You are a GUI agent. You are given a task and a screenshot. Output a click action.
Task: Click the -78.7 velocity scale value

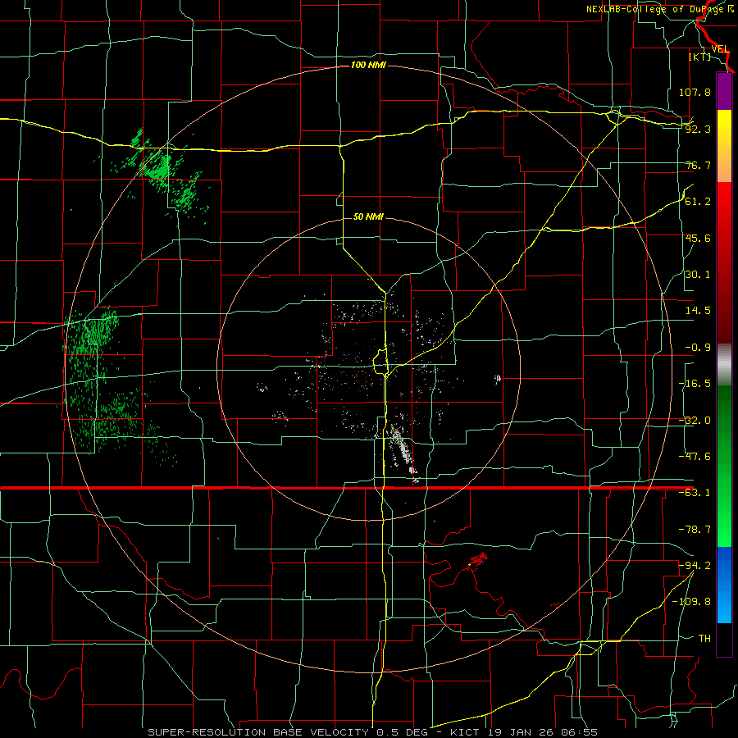695,530
